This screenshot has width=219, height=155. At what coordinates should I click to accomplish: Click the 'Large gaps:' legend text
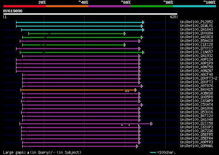pos(14,152)
